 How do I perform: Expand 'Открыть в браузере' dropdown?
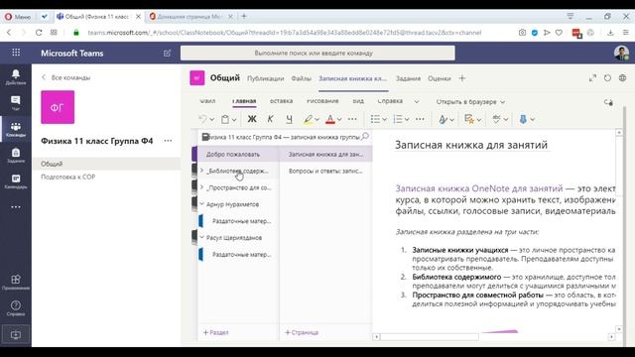503,102
